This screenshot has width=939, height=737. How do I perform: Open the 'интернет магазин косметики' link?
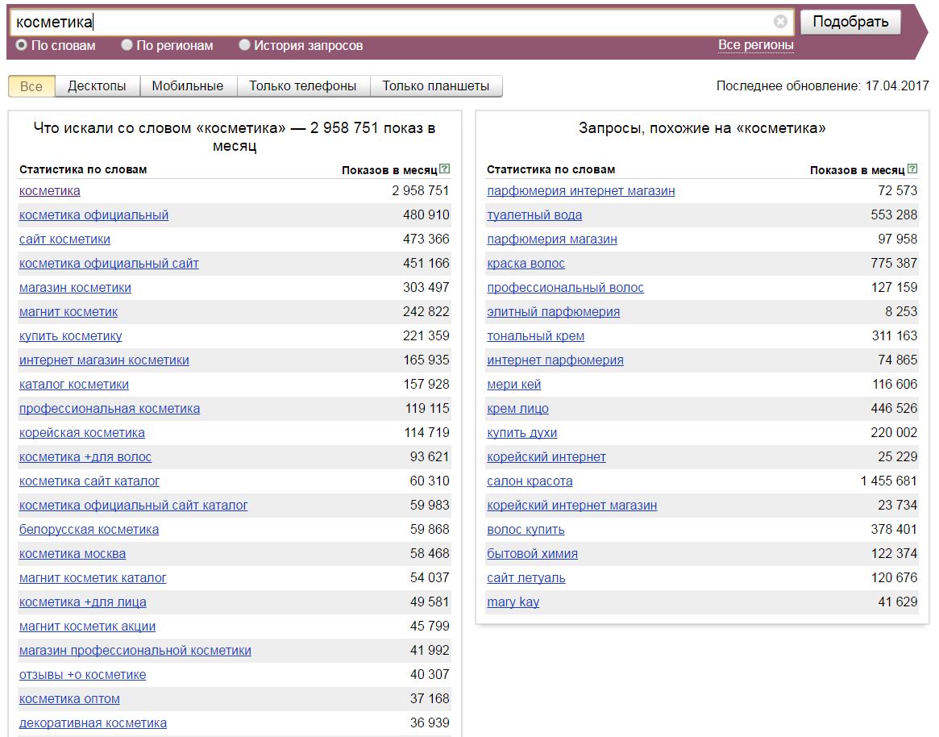pyautogui.click(x=104, y=360)
